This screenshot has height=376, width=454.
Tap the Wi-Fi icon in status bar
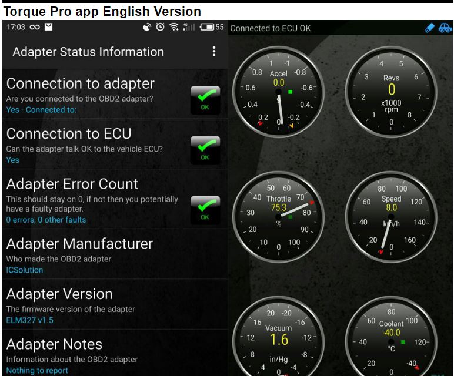click(x=173, y=28)
